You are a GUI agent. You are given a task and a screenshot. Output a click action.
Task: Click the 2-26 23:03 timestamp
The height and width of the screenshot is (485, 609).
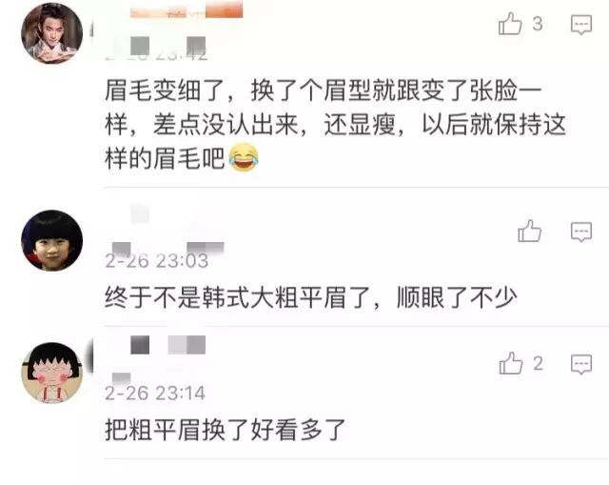(x=156, y=260)
